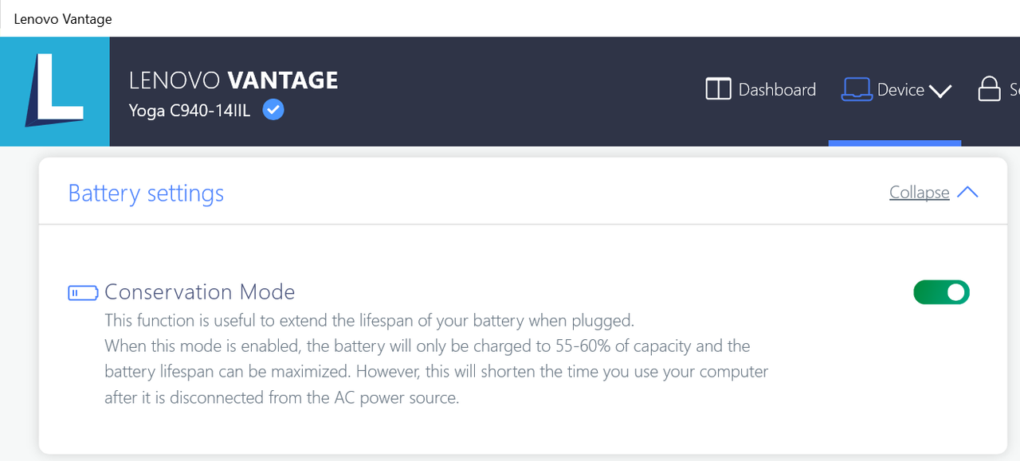Click the Device laptop icon
The height and width of the screenshot is (461, 1020).
coord(857,89)
